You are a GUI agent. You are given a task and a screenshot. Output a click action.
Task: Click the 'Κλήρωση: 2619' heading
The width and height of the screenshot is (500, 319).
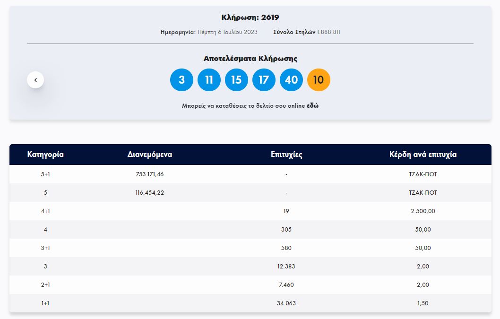pos(250,17)
